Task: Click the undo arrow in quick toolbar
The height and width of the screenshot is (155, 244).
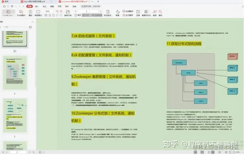Action: click(x=16, y=6)
